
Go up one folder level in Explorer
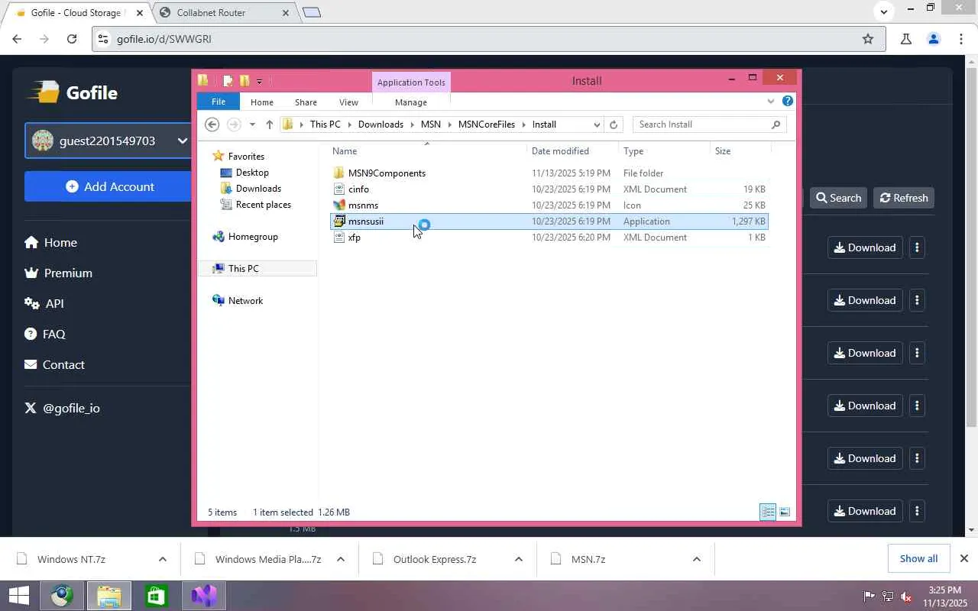(269, 124)
